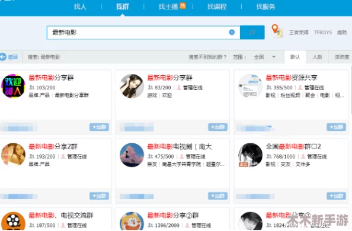352x231 pixels.
Task: Join 最新电影分享2群 with +加群
Action: click(x=99, y=195)
